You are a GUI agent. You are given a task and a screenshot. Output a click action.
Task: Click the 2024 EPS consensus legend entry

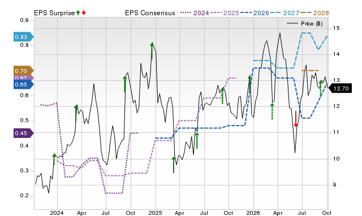click(x=195, y=13)
